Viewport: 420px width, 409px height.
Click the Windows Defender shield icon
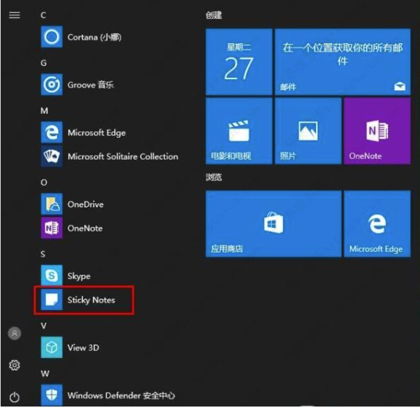[x=51, y=395]
